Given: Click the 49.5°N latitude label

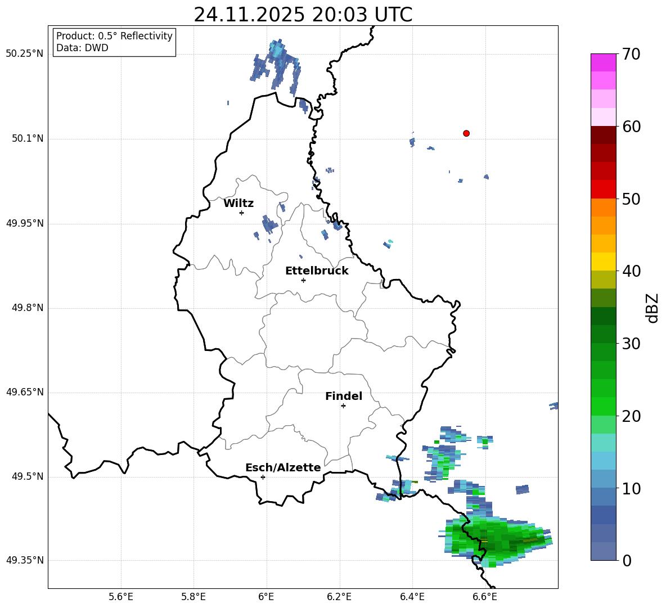Looking at the screenshot, I should 28,476.
